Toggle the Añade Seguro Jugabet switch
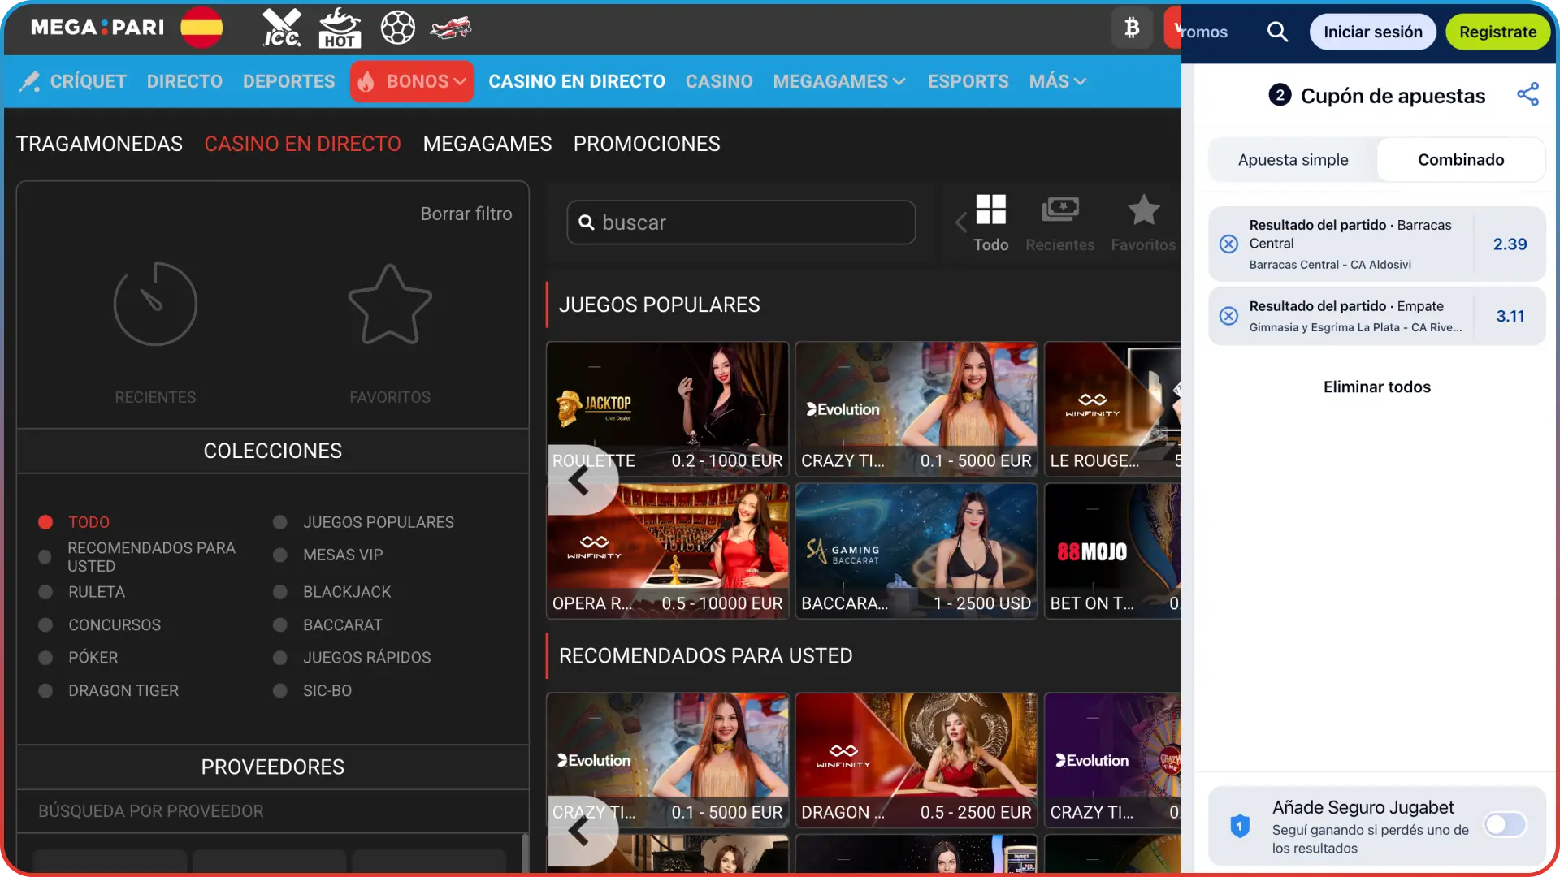 (1506, 825)
